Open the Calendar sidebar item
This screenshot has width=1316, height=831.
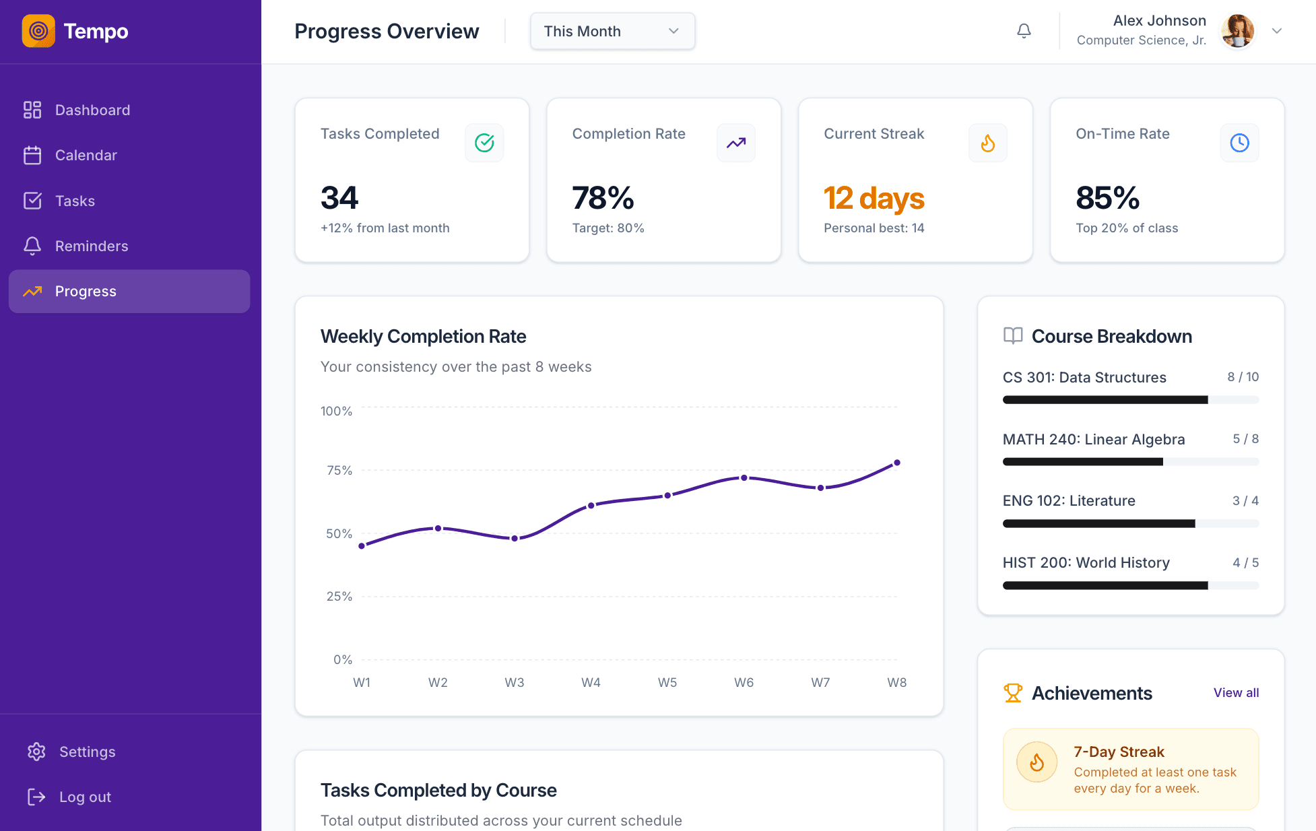pos(86,156)
